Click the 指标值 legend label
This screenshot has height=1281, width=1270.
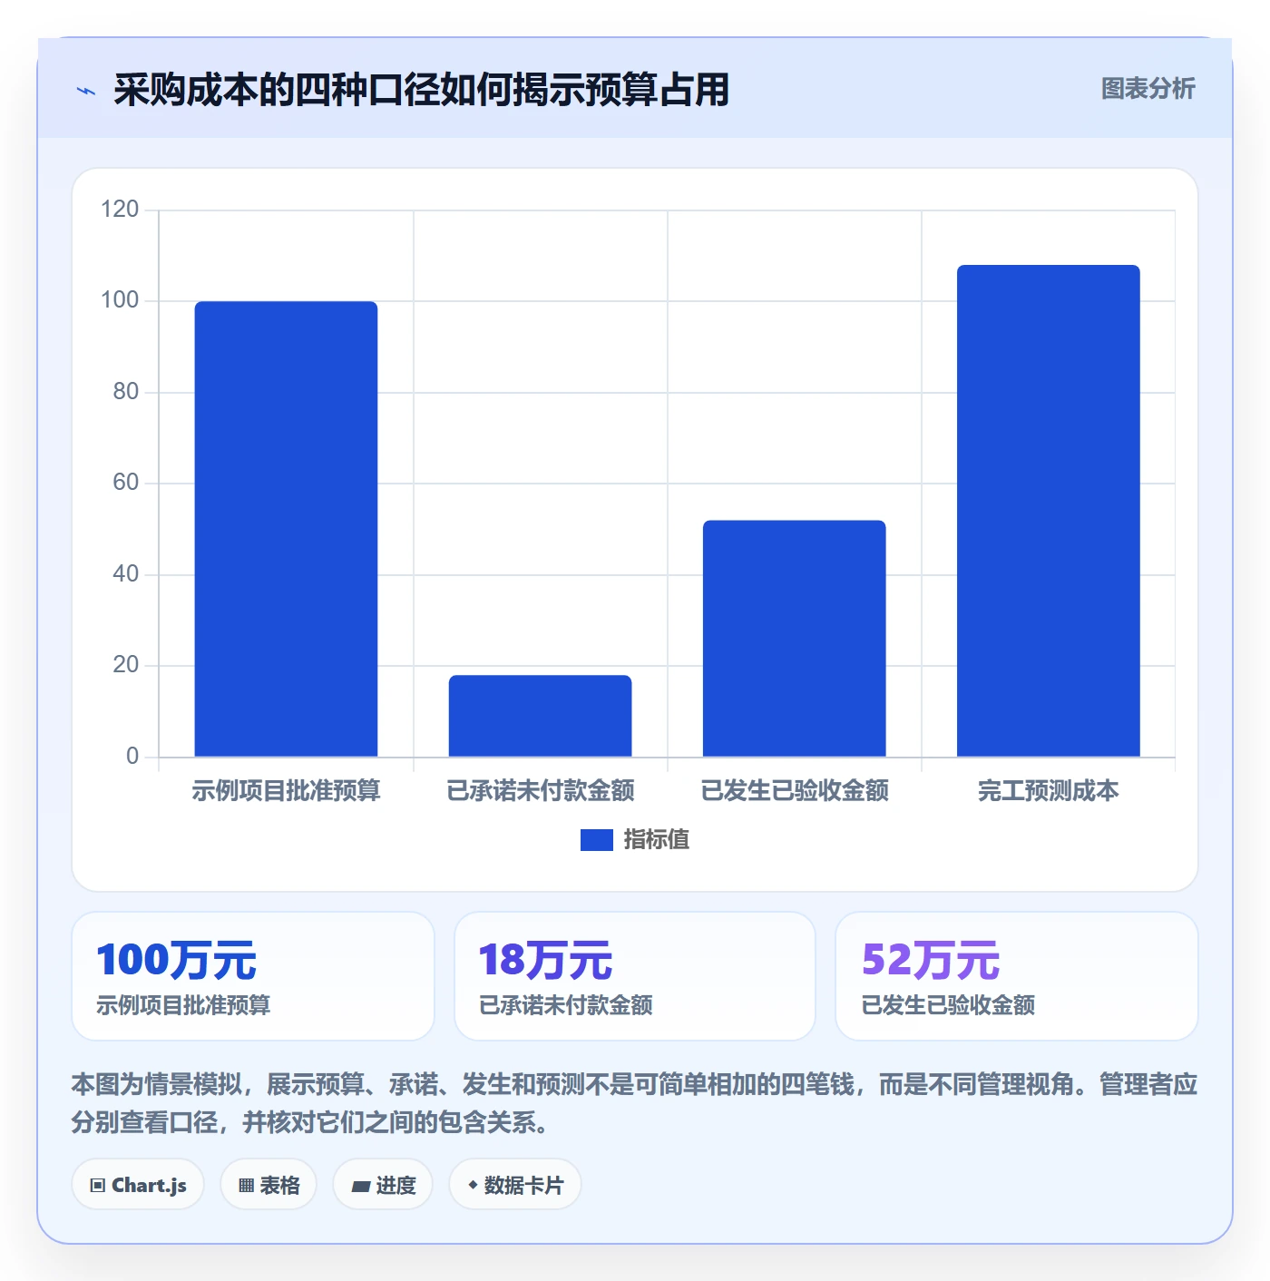657,840
